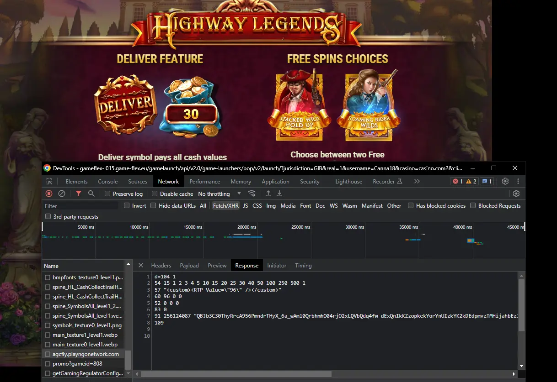Open network conditions wifi icon
Screen dimensions: 557x382
pyautogui.click(x=252, y=194)
